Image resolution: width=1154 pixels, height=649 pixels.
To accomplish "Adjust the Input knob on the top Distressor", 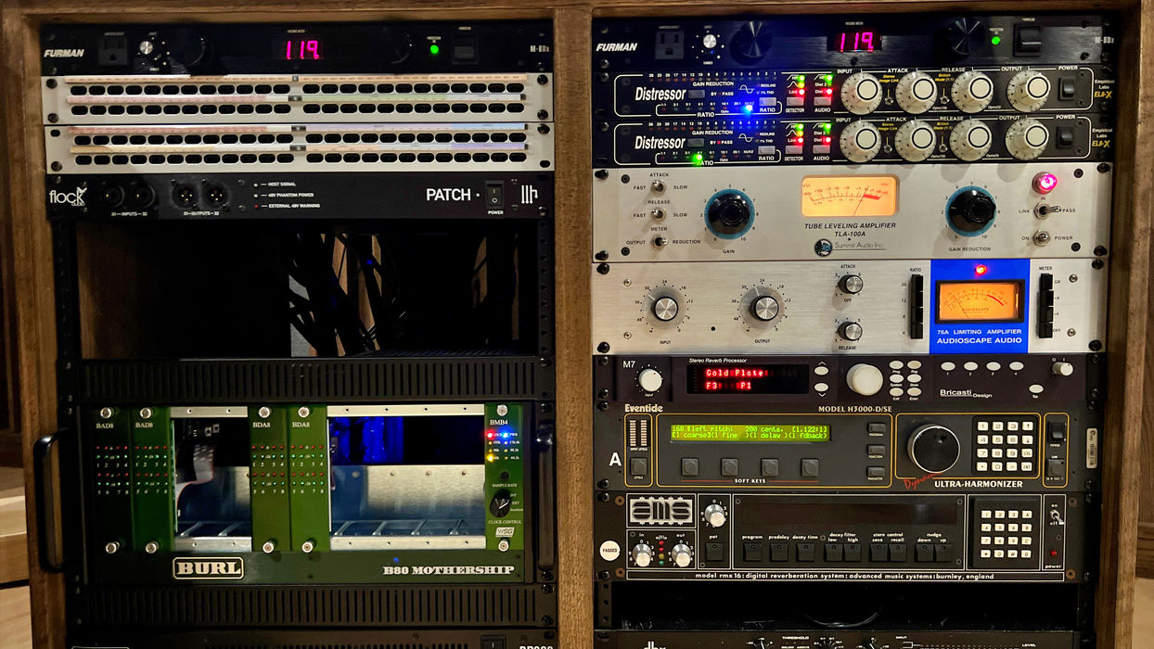I will click(862, 91).
